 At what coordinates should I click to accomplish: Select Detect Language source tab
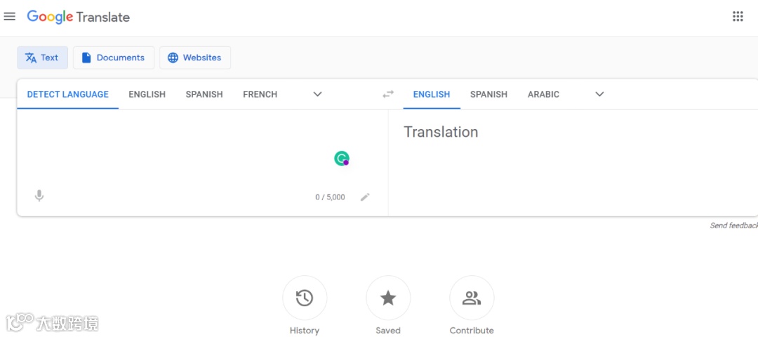[67, 94]
